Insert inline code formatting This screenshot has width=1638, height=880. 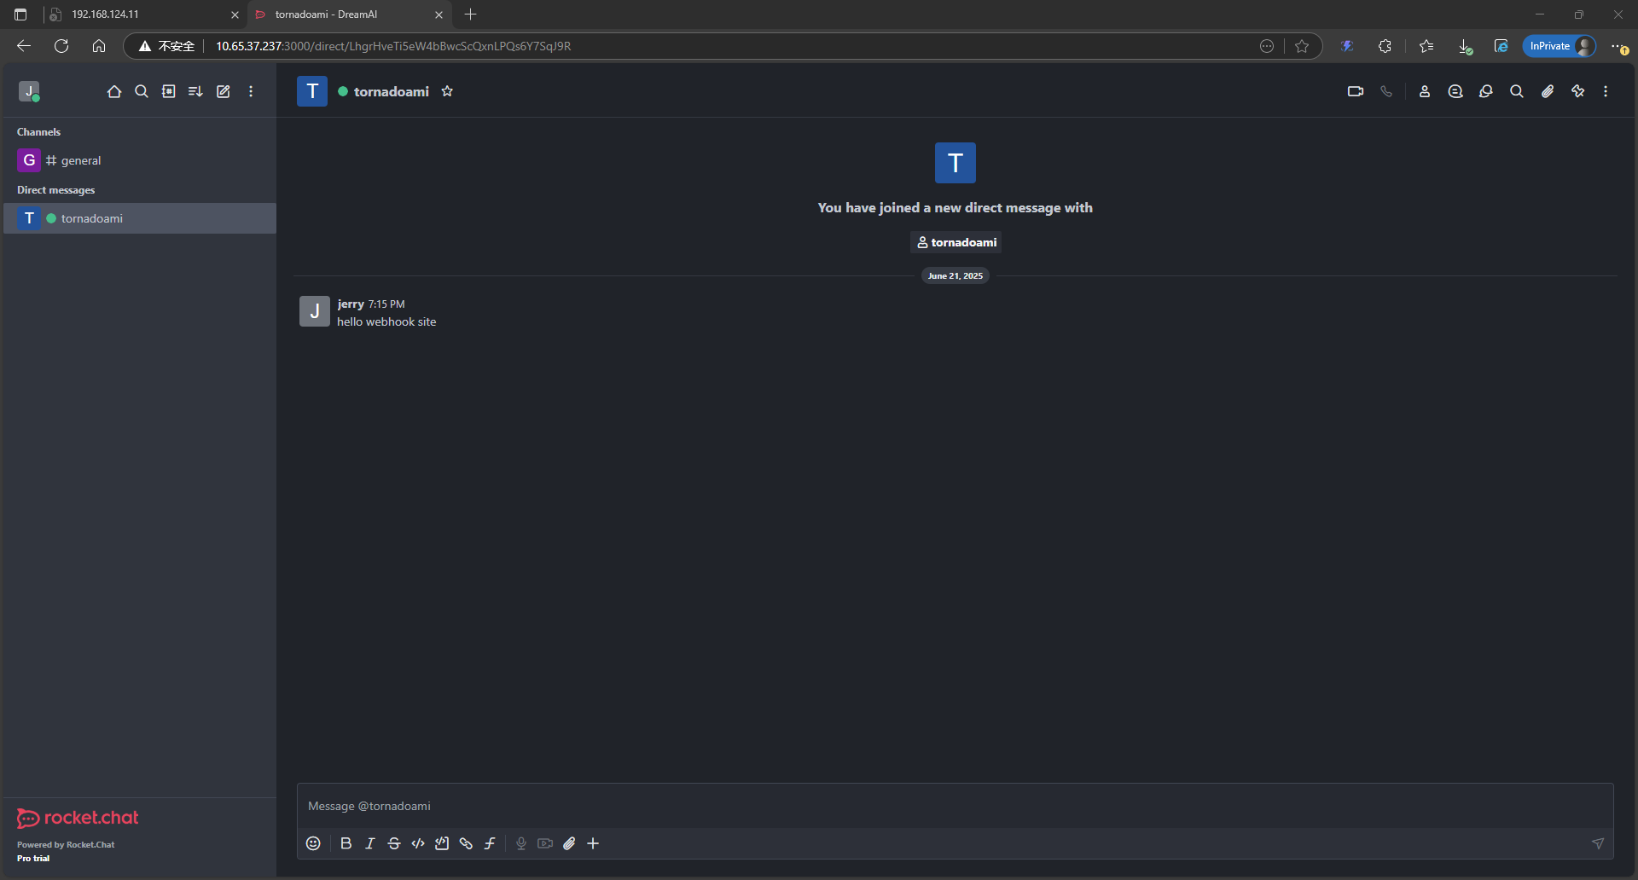coord(418,843)
